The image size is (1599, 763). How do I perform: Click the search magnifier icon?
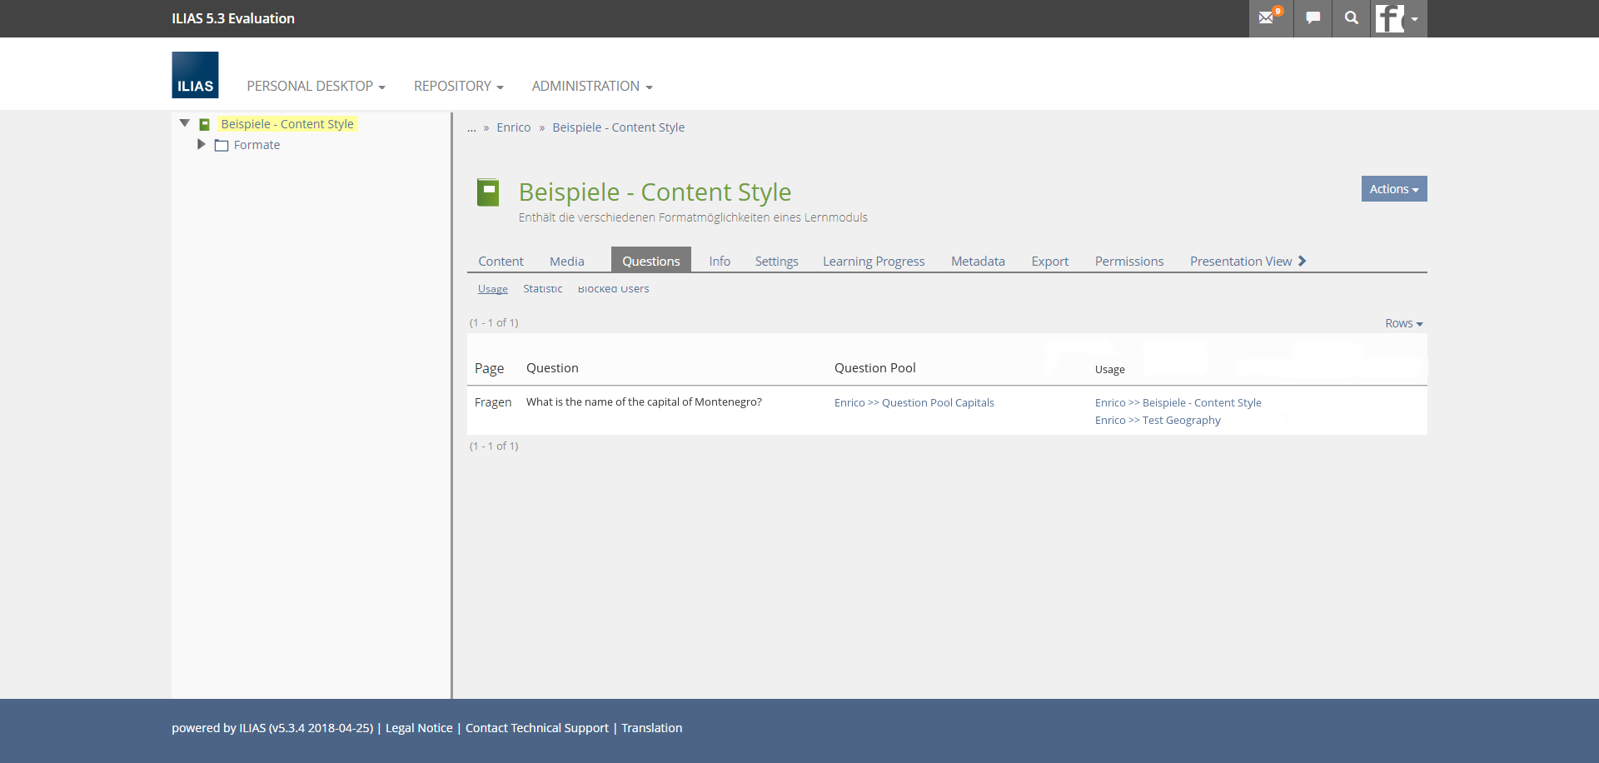coord(1351,18)
